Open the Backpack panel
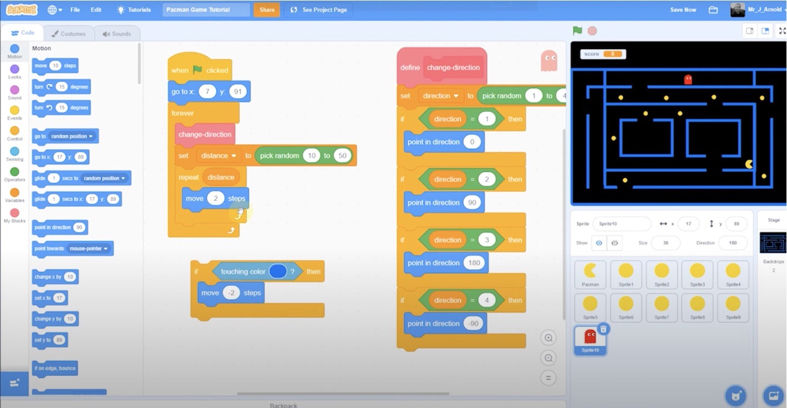Viewport: 787px width, 408px height. coord(283,405)
